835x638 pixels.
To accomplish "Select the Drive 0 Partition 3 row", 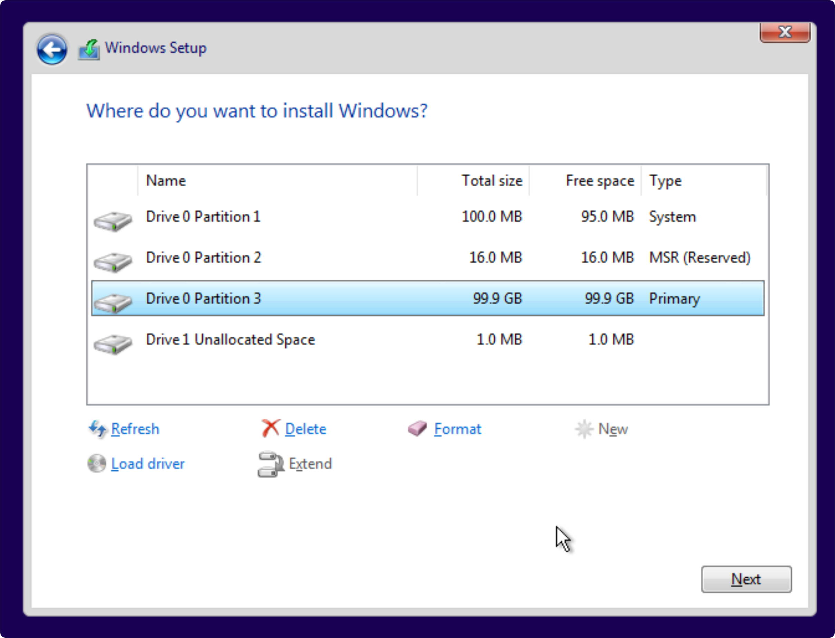I will [428, 299].
